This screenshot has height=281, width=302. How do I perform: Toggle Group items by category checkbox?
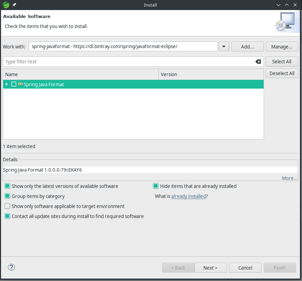(x=7, y=196)
